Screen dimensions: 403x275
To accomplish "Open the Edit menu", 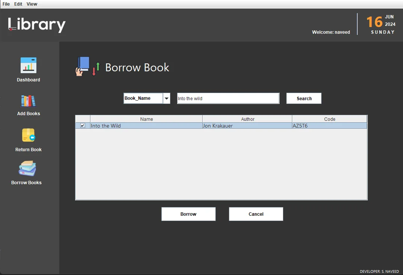I will [18, 4].
